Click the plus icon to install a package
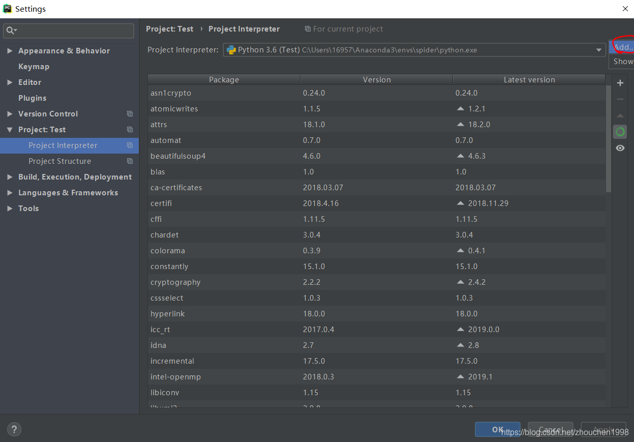 [620, 83]
